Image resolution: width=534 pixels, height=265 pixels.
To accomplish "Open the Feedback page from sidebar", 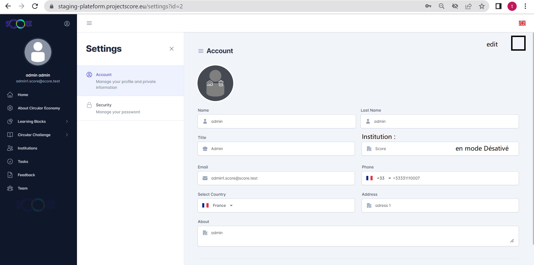I will point(26,175).
